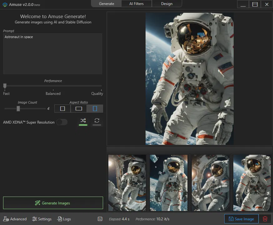Click the refresh loop icon
Image resolution: width=273 pixels, height=225 pixels.
(x=97, y=121)
